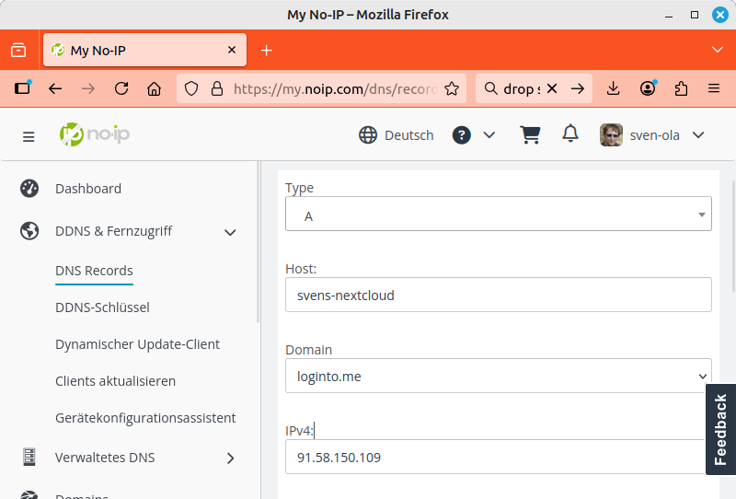
Task: Click the notifications bell icon
Action: click(570, 134)
